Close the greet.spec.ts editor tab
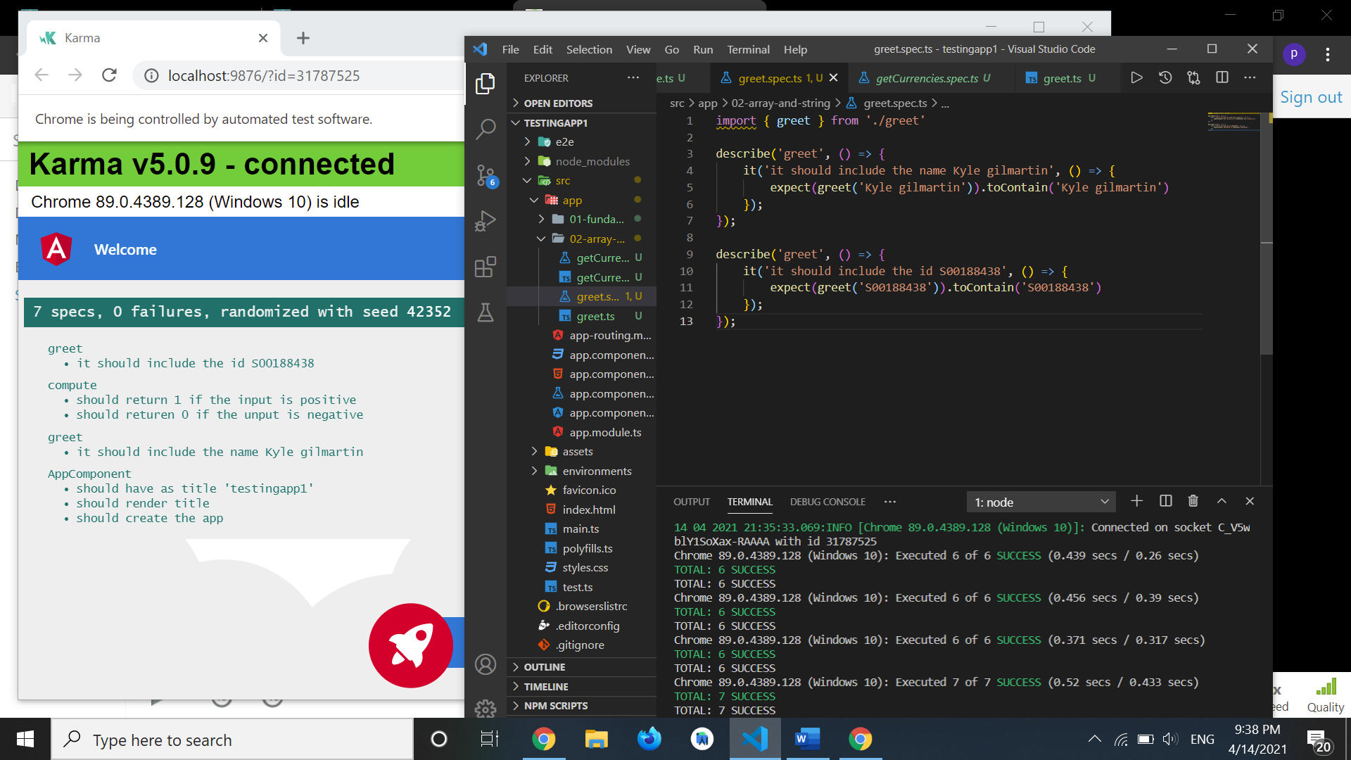Viewport: 1351px width, 760px height. (834, 78)
